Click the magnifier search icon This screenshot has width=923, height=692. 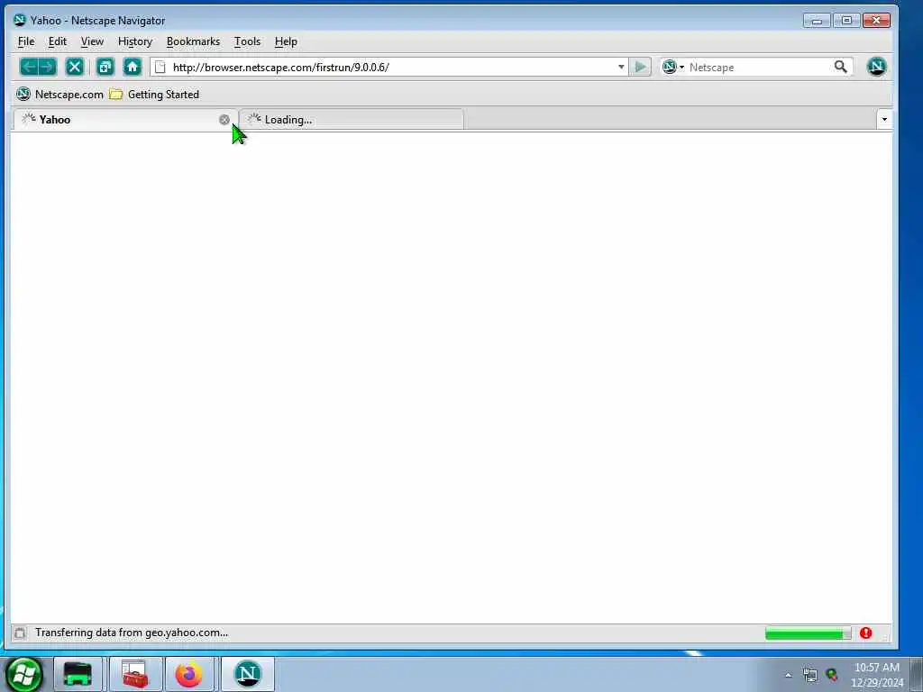[x=841, y=67]
